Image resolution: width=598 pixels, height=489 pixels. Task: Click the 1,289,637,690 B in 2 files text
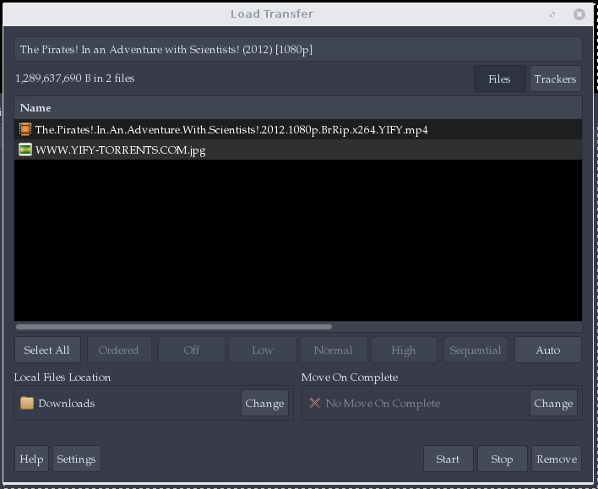tap(74, 79)
